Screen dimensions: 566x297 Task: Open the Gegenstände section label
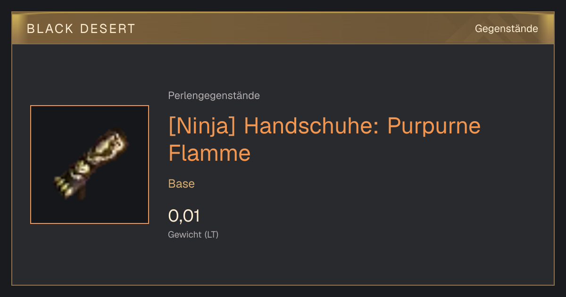click(507, 29)
